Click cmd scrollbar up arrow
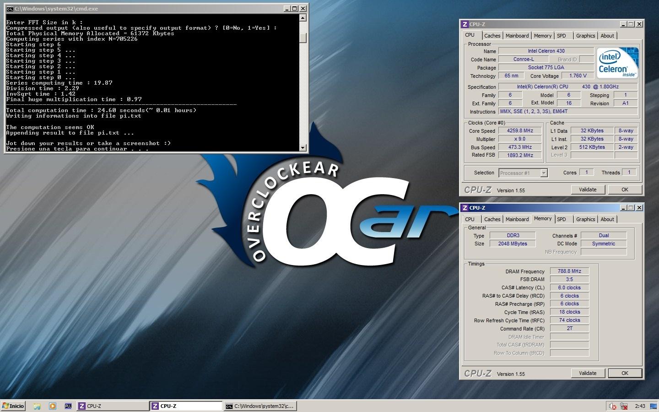Screen dimensions: 659x412 [302, 18]
